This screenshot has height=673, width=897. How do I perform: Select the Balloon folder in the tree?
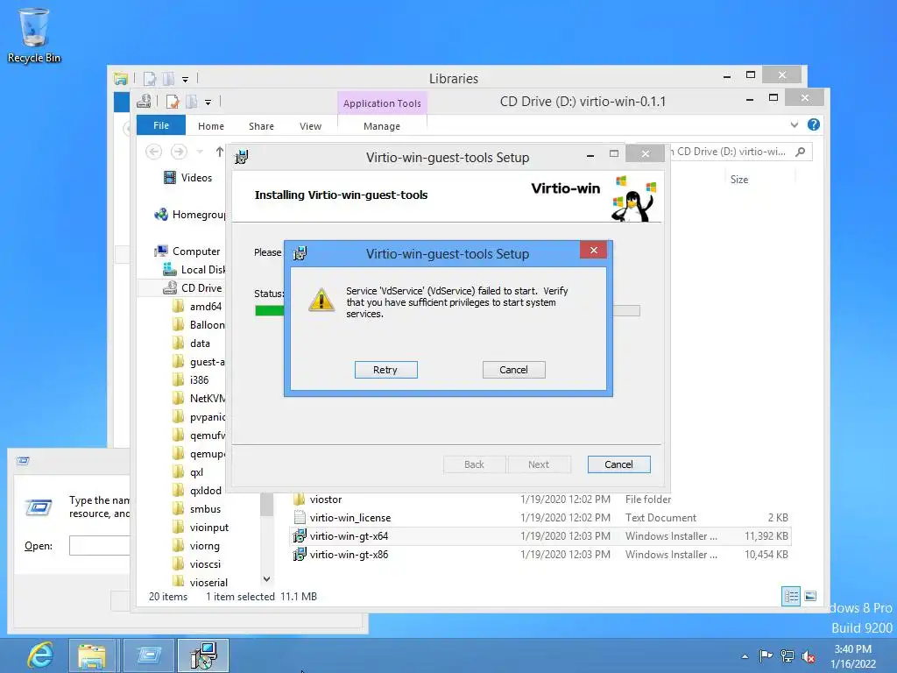[199, 324]
